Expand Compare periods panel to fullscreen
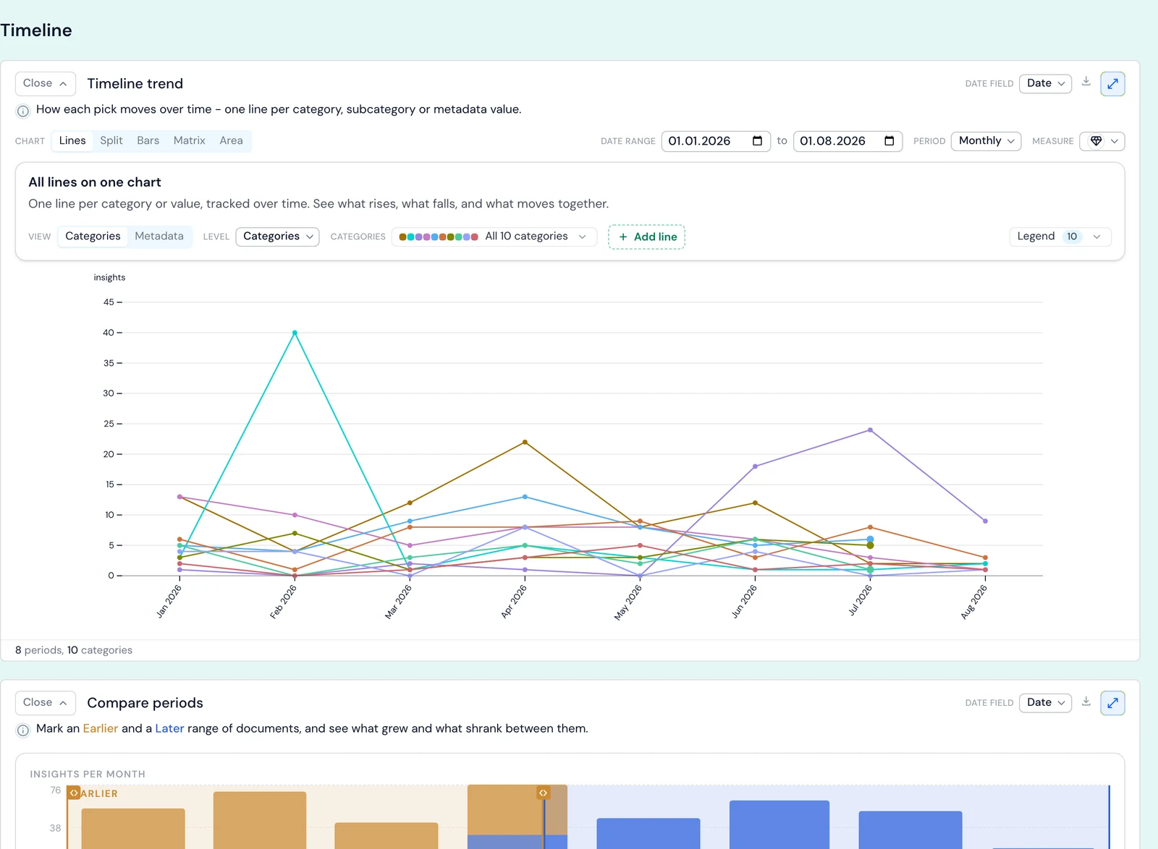1158x849 pixels. point(1112,703)
